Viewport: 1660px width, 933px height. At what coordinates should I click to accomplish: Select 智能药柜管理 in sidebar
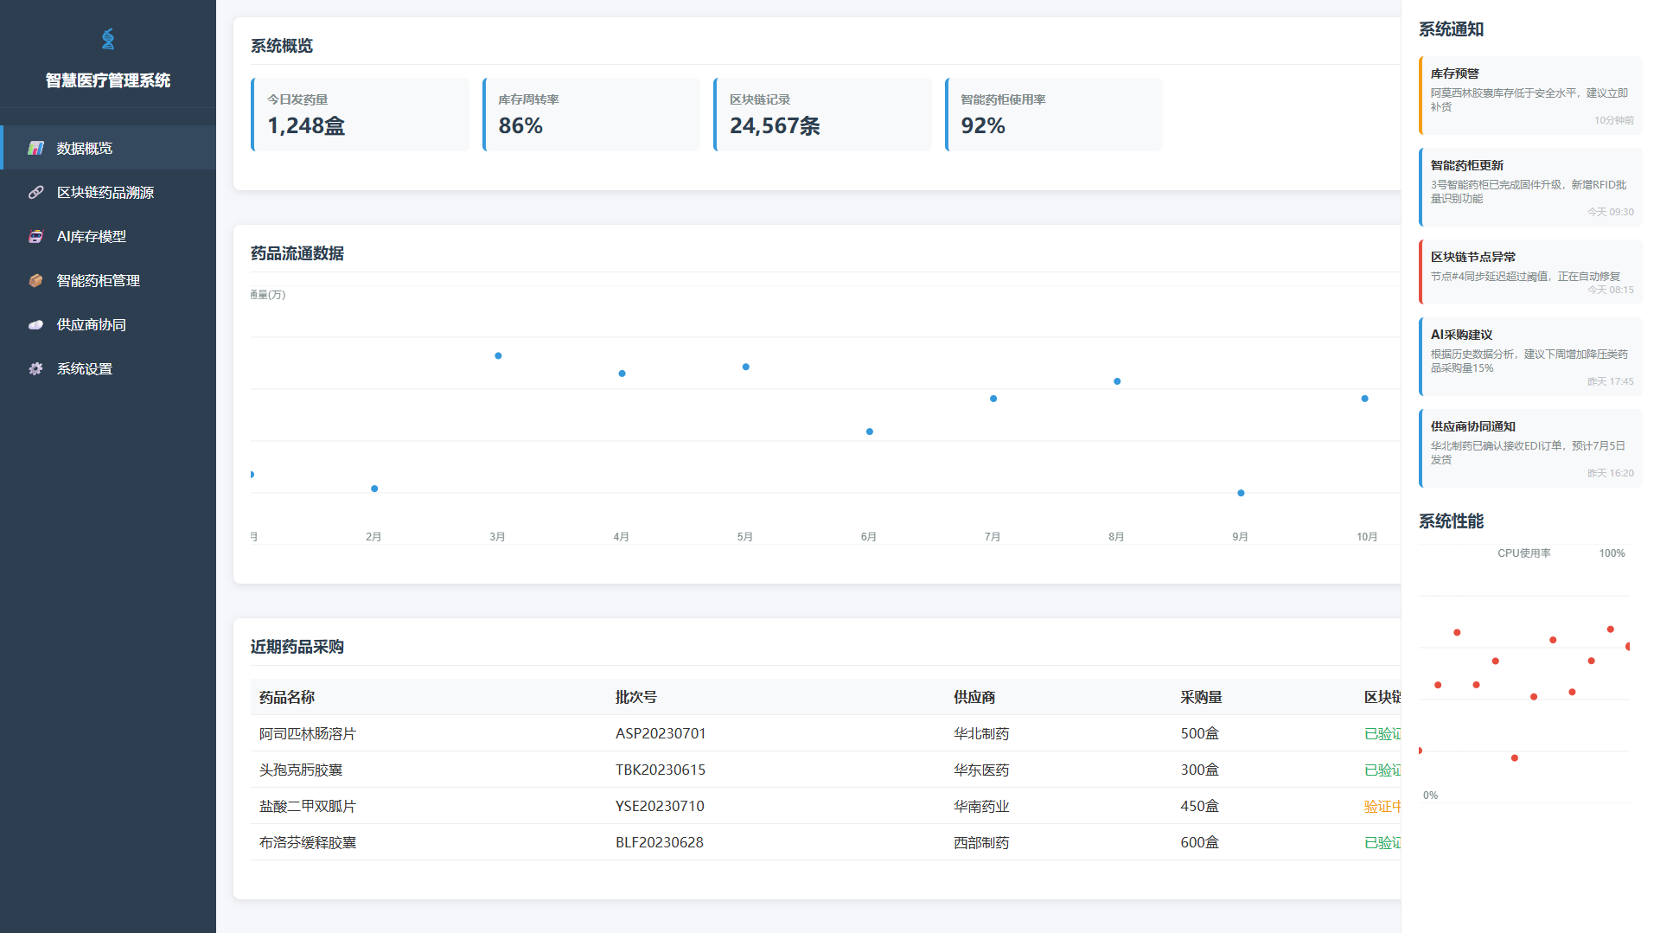pos(99,280)
